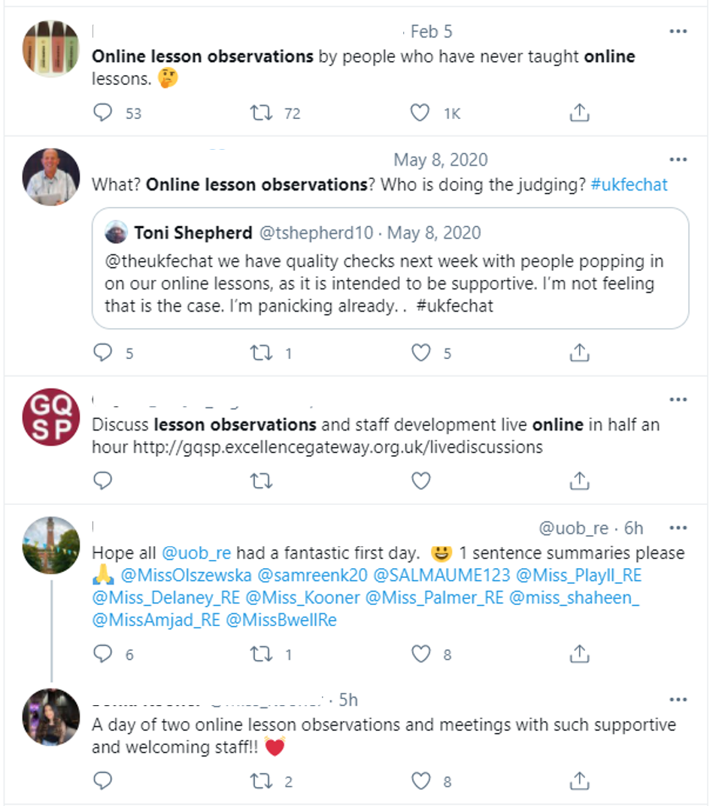Like the May 8, 2020 tweet
The height and width of the screenshot is (806, 713).
420,353
